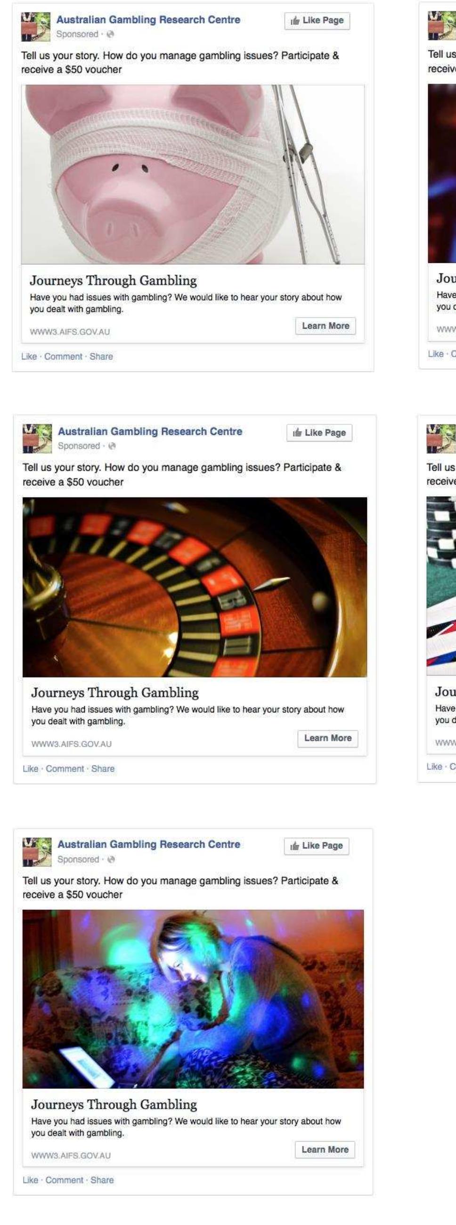Click the Share link under the roulette ad
The image size is (456, 1225).
[x=103, y=768]
